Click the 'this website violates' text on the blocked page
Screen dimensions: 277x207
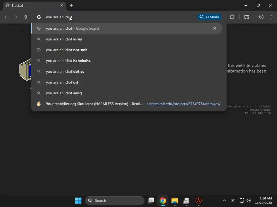247,65
